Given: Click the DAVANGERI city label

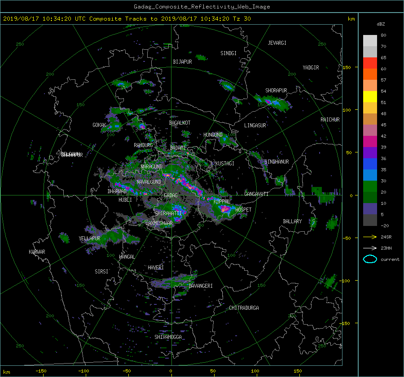Looking at the screenshot, I should 201,286.
